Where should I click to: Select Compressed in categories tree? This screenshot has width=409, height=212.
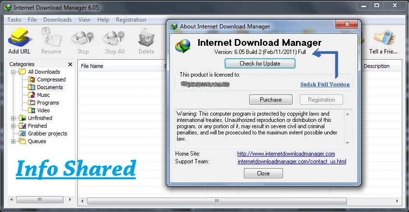[51, 79]
